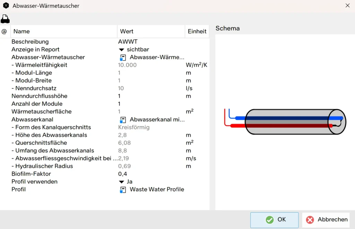Click the Einheit column header

click(x=197, y=31)
